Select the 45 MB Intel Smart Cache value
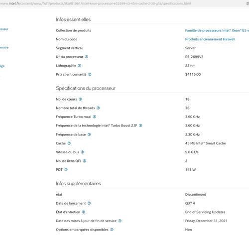249x240 pixels. [206, 143]
